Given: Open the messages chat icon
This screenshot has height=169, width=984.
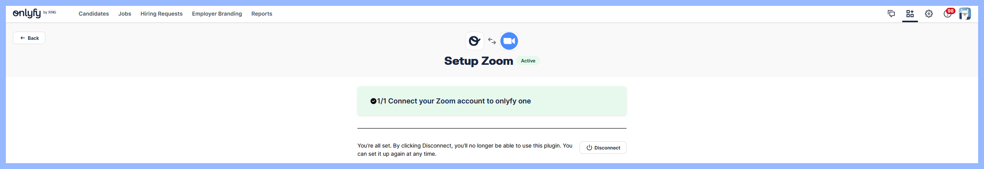Looking at the screenshot, I should click(x=891, y=14).
